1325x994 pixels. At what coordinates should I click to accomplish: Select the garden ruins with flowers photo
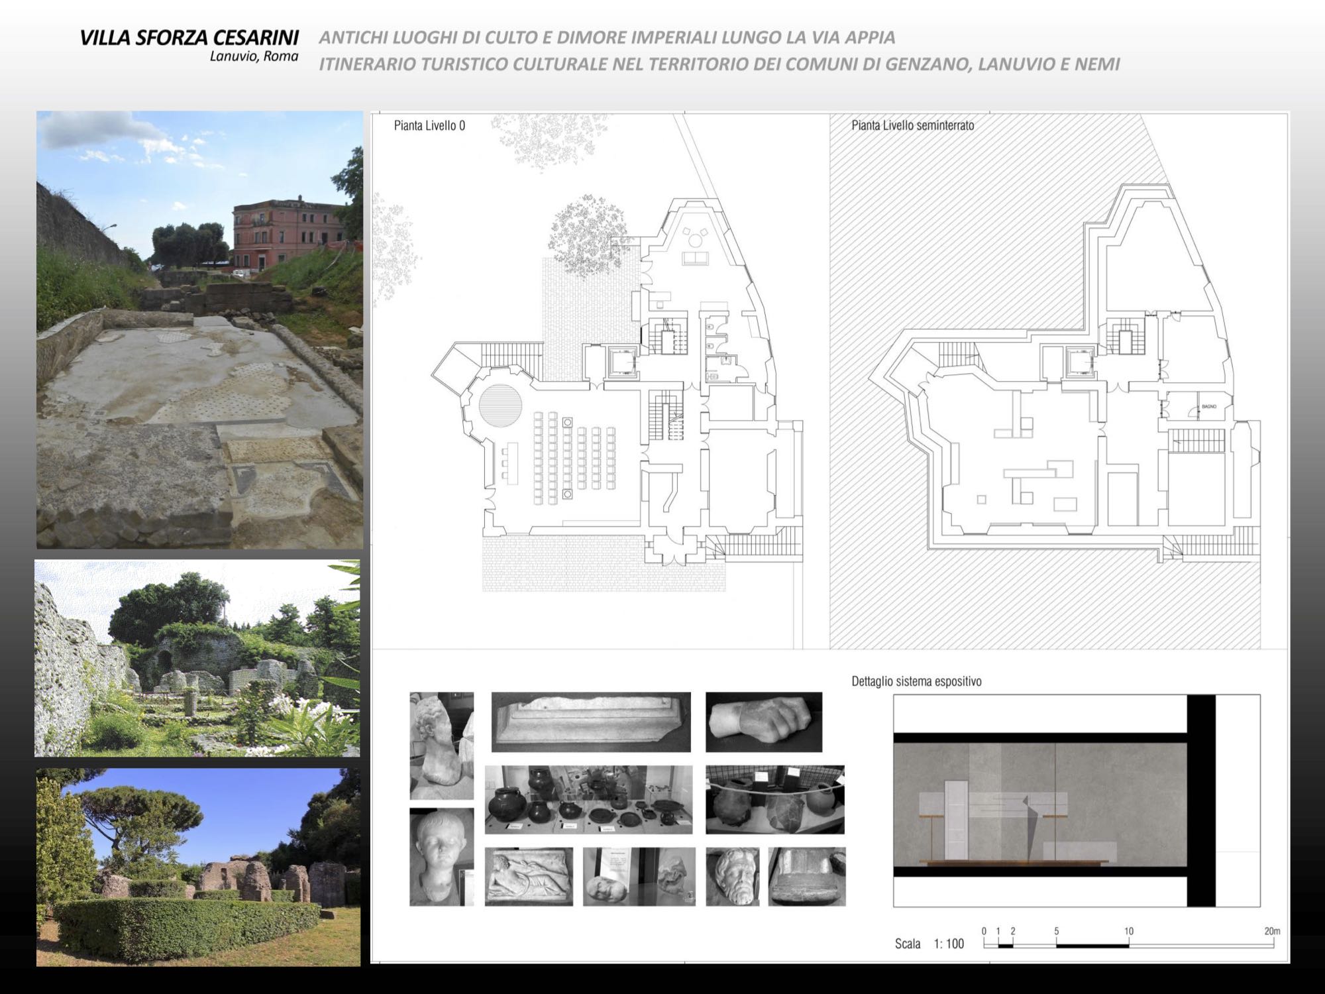[x=197, y=658]
